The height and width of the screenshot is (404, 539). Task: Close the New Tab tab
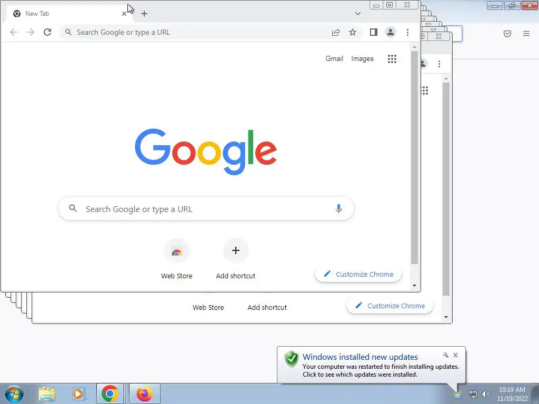click(124, 14)
